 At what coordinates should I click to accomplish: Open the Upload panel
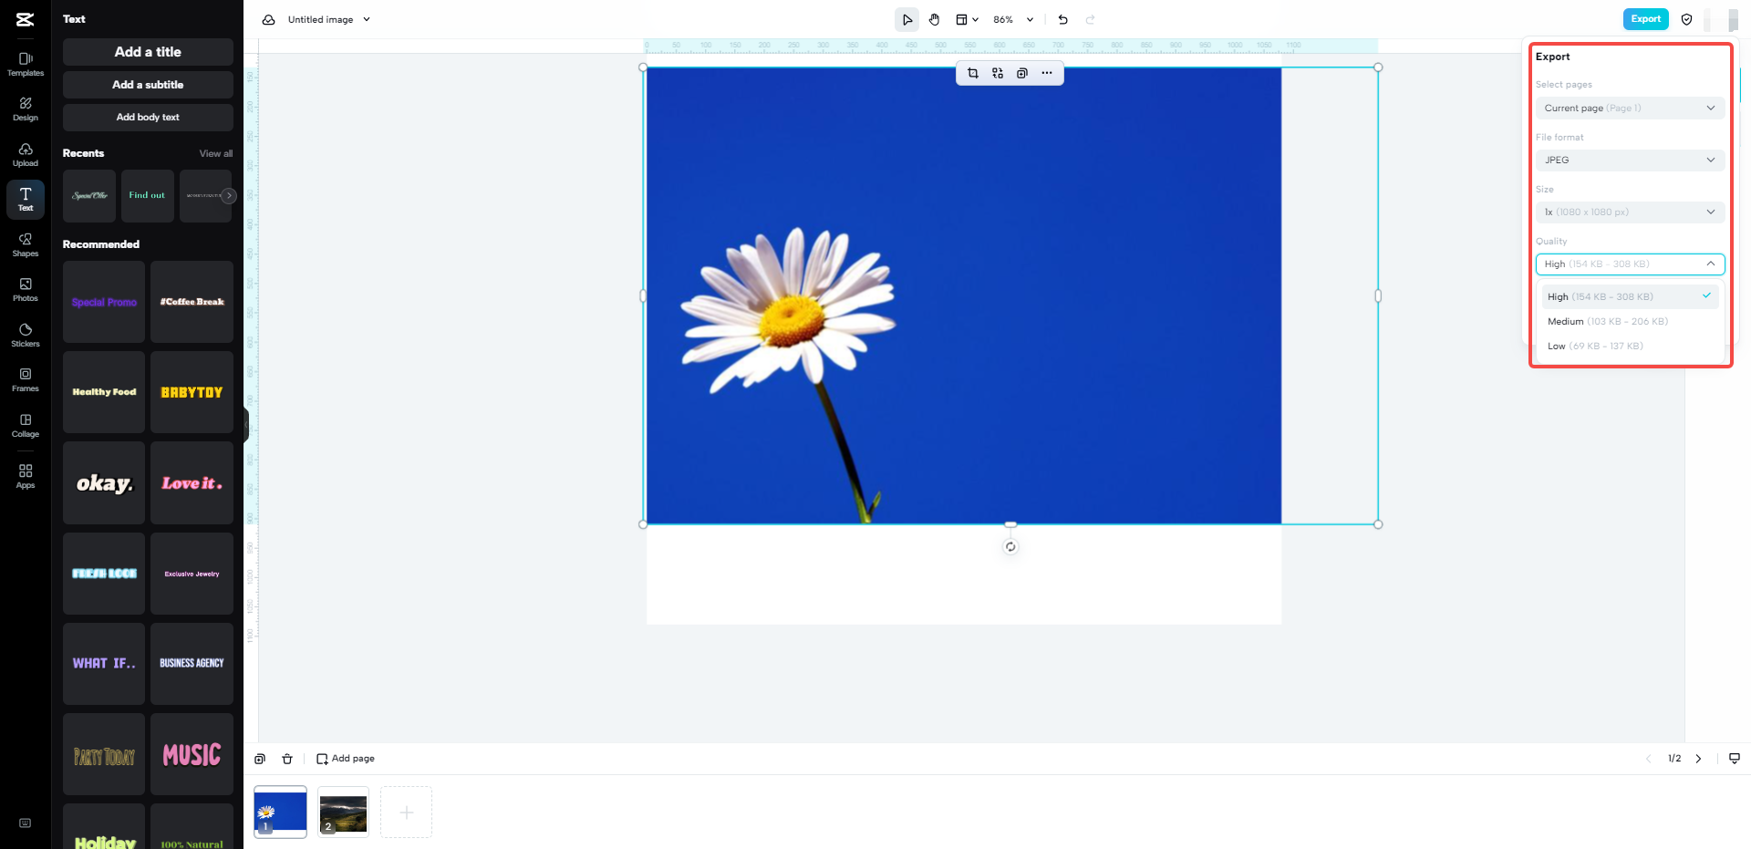(x=26, y=154)
